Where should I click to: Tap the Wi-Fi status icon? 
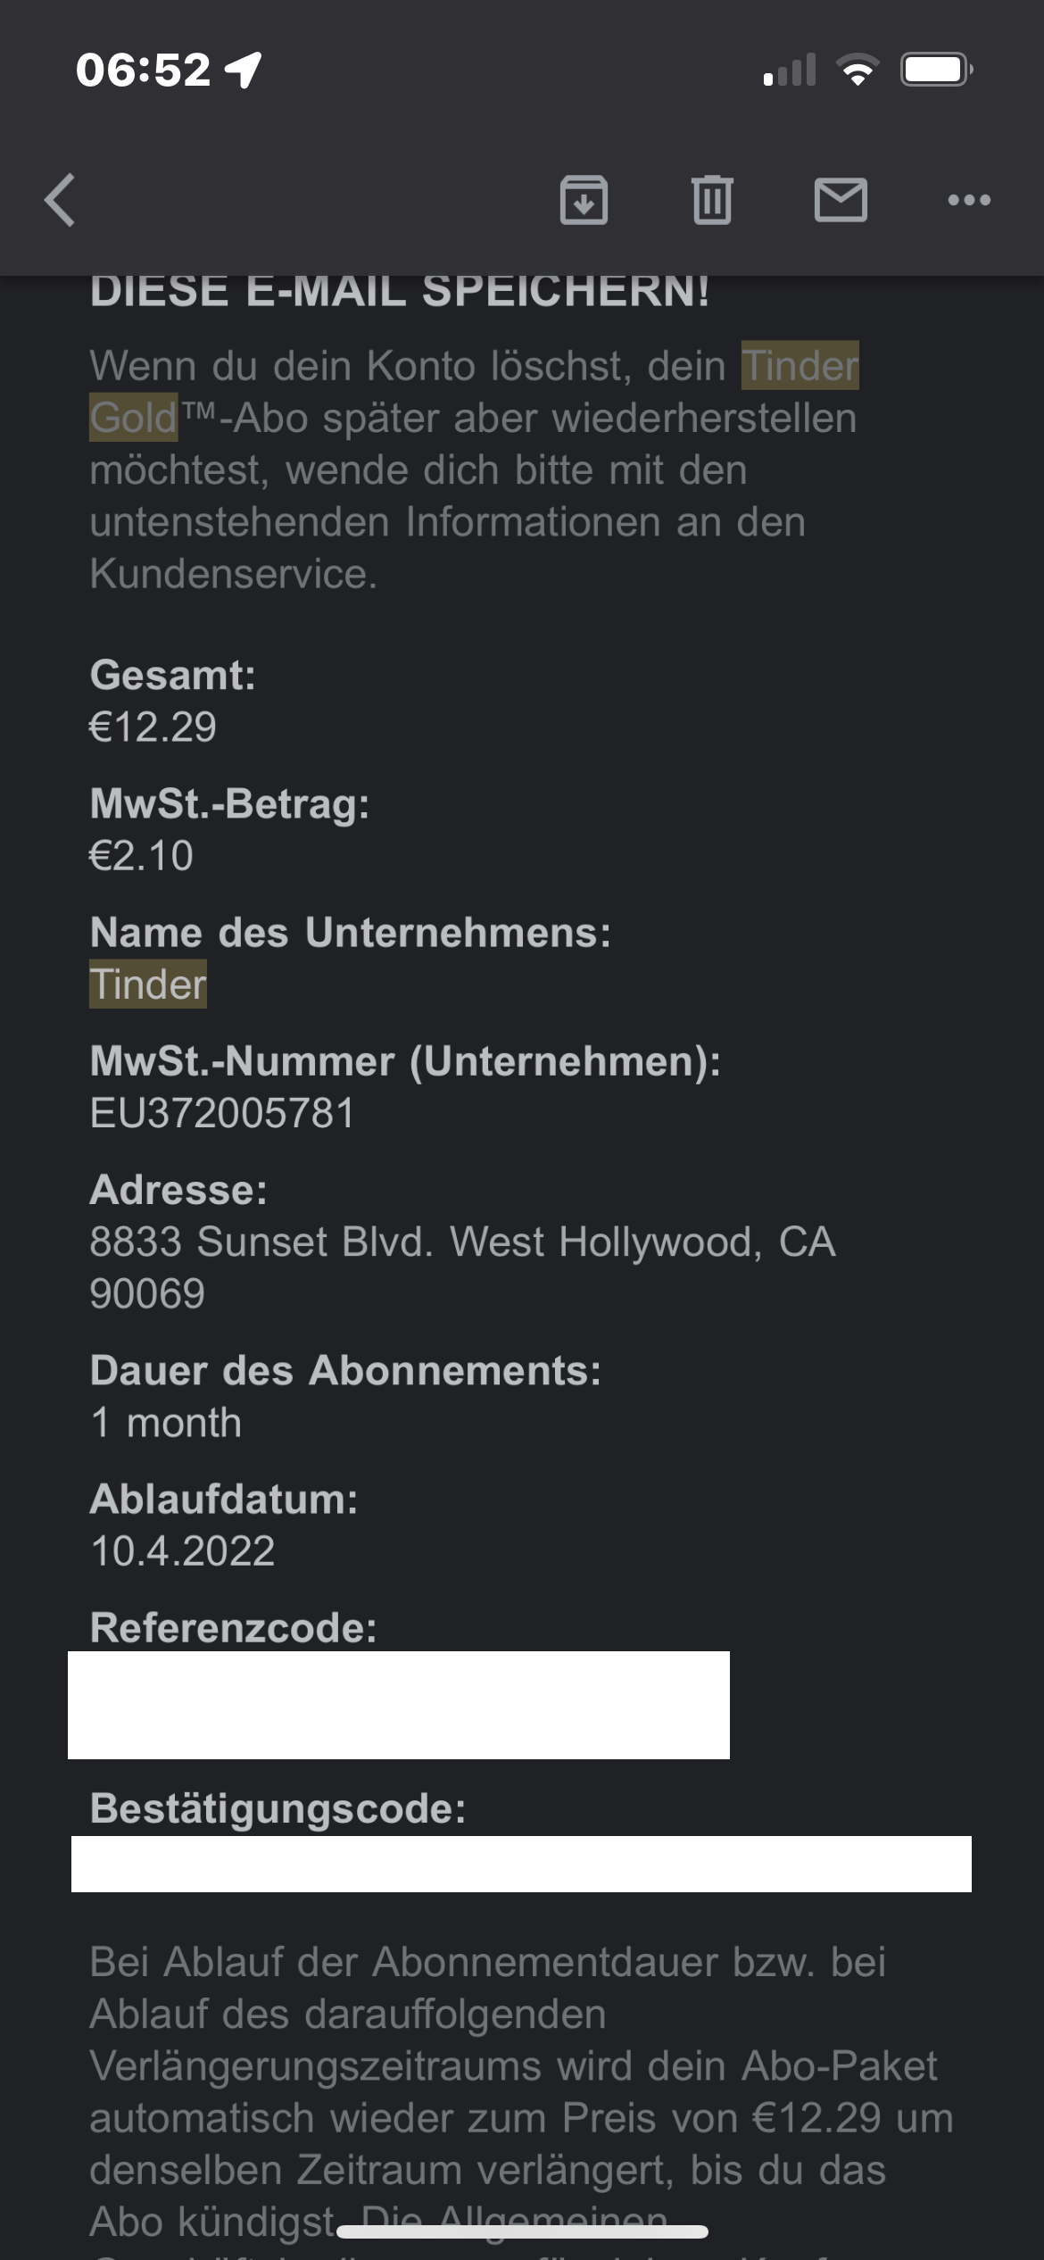click(858, 70)
